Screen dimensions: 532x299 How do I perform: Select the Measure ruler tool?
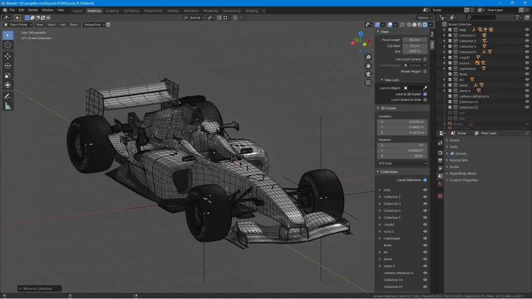point(8,106)
